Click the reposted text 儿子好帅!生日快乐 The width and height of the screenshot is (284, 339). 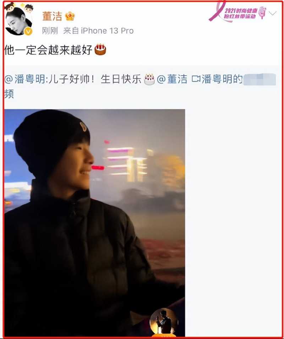click(94, 79)
